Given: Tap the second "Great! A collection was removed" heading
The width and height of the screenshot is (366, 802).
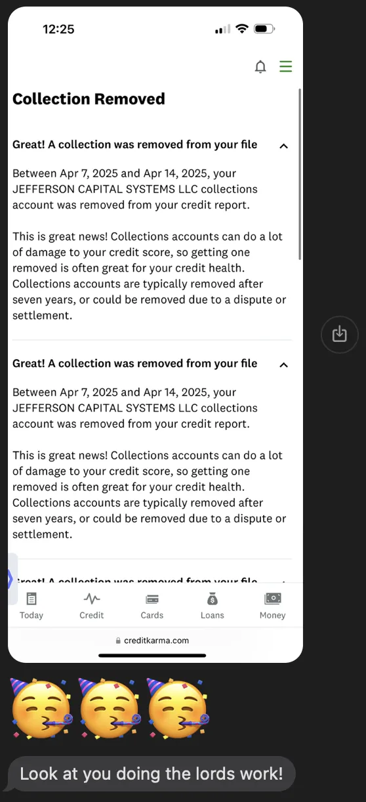Looking at the screenshot, I should 134,364.
